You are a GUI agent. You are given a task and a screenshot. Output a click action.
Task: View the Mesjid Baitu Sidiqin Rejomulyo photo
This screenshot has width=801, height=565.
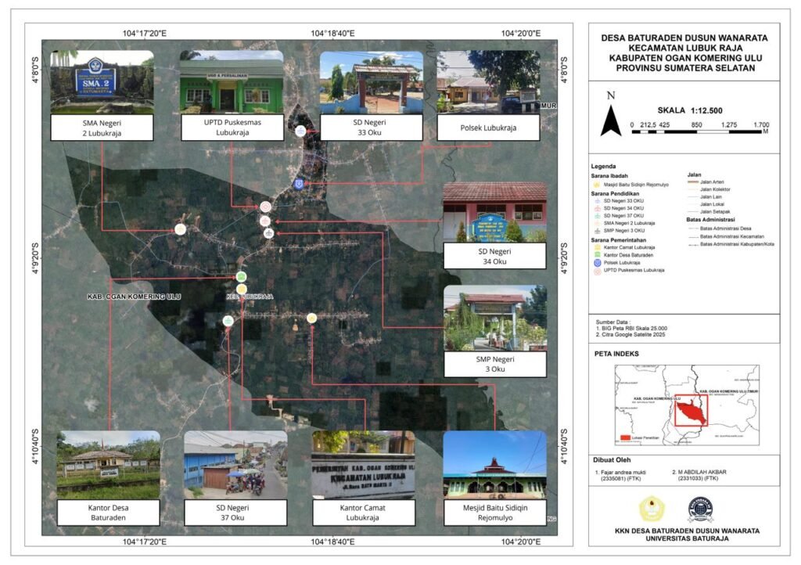click(494, 466)
